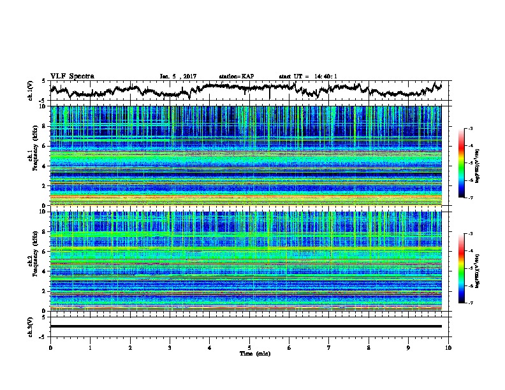The height and width of the screenshot is (390, 505).
Task: Click the "-5" label on ch.1 colorbar
Action: [x=470, y=163]
